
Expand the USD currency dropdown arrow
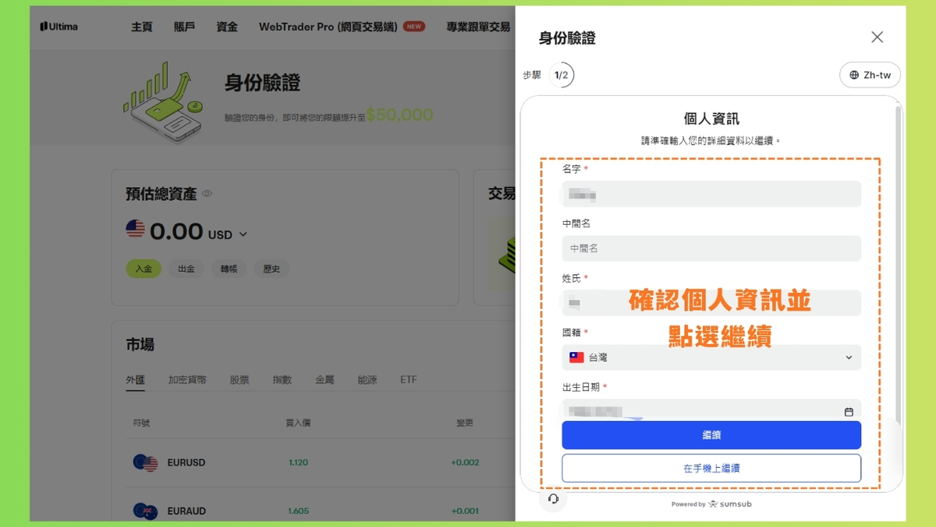click(243, 234)
